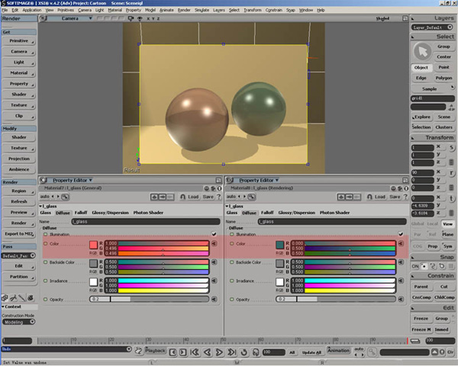458x366 pixels.
Task: Select the object selection arrow tool
Action: tap(422, 52)
